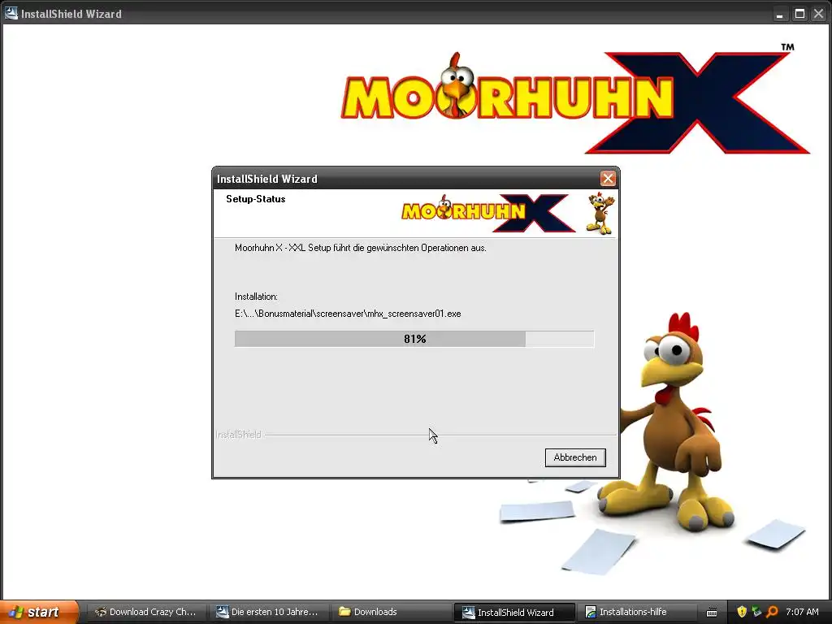832x624 pixels.
Task: Click the keyboard icon in the taskbar
Action: [712, 613]
